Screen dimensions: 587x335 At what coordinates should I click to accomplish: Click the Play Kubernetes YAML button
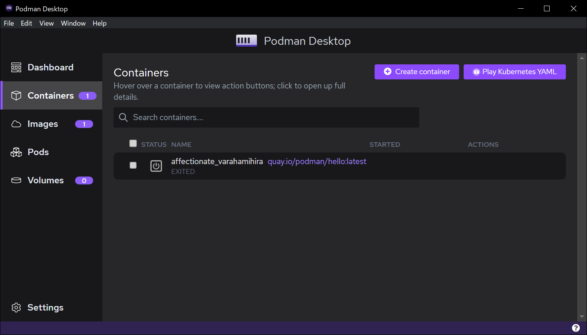coord(515,72)
